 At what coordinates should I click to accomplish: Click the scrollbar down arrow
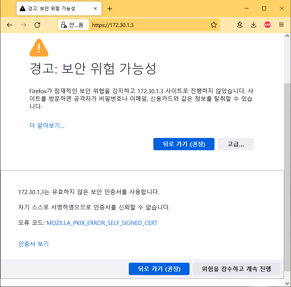[287, 284]
